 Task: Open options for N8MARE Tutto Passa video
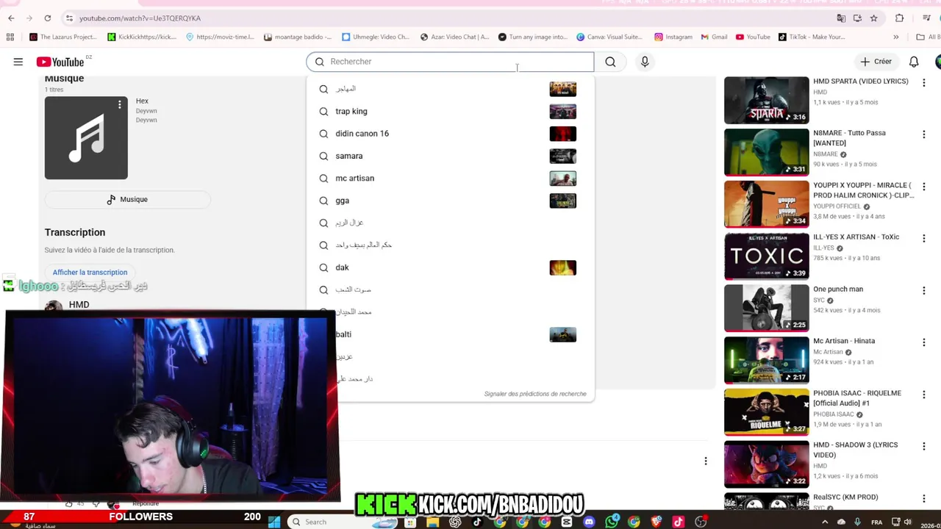923,134
